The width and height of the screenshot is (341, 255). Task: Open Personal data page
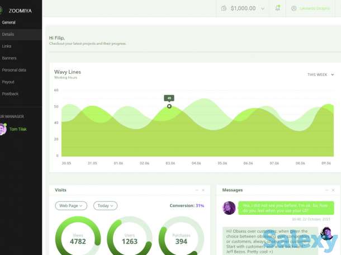coord(14,70)
